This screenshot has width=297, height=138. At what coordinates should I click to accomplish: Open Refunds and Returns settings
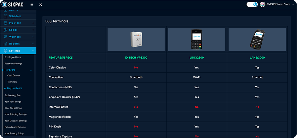pos(15,127)
